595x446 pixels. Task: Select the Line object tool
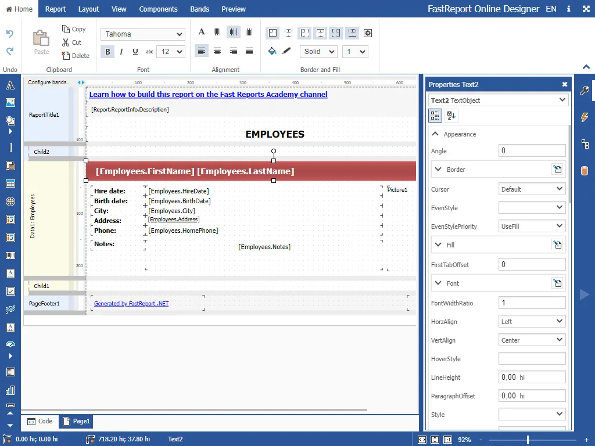click(10, 147)
